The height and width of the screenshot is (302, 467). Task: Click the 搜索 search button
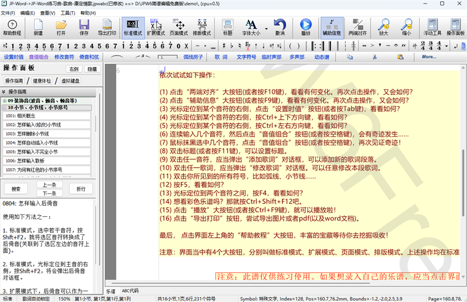pos(16,189)
